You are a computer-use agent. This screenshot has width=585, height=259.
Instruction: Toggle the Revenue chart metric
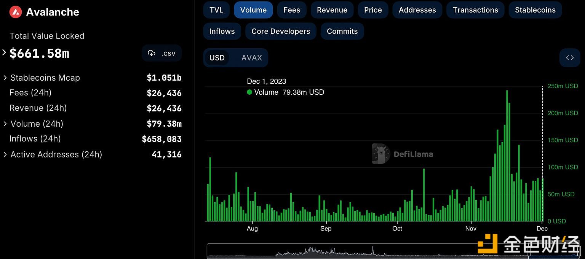(332, 10)
